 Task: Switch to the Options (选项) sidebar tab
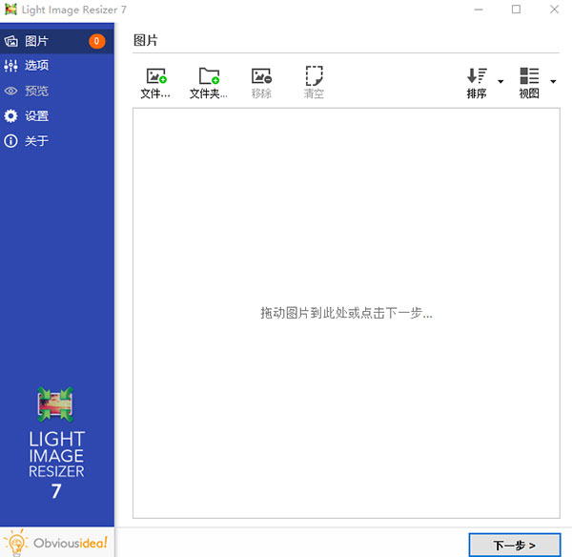coord(38,66)
